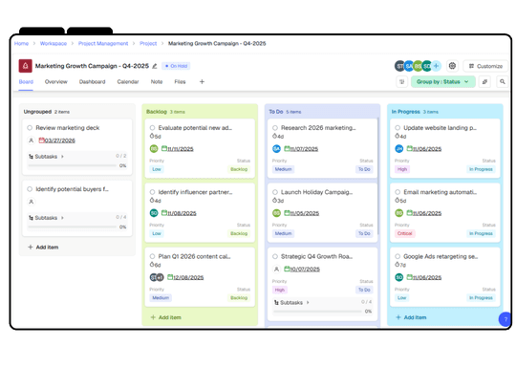This screenshot has height=367, width=516.
Task: Click subtask progress bar on Strategic Q4 Growth
Action: point(317,312)
